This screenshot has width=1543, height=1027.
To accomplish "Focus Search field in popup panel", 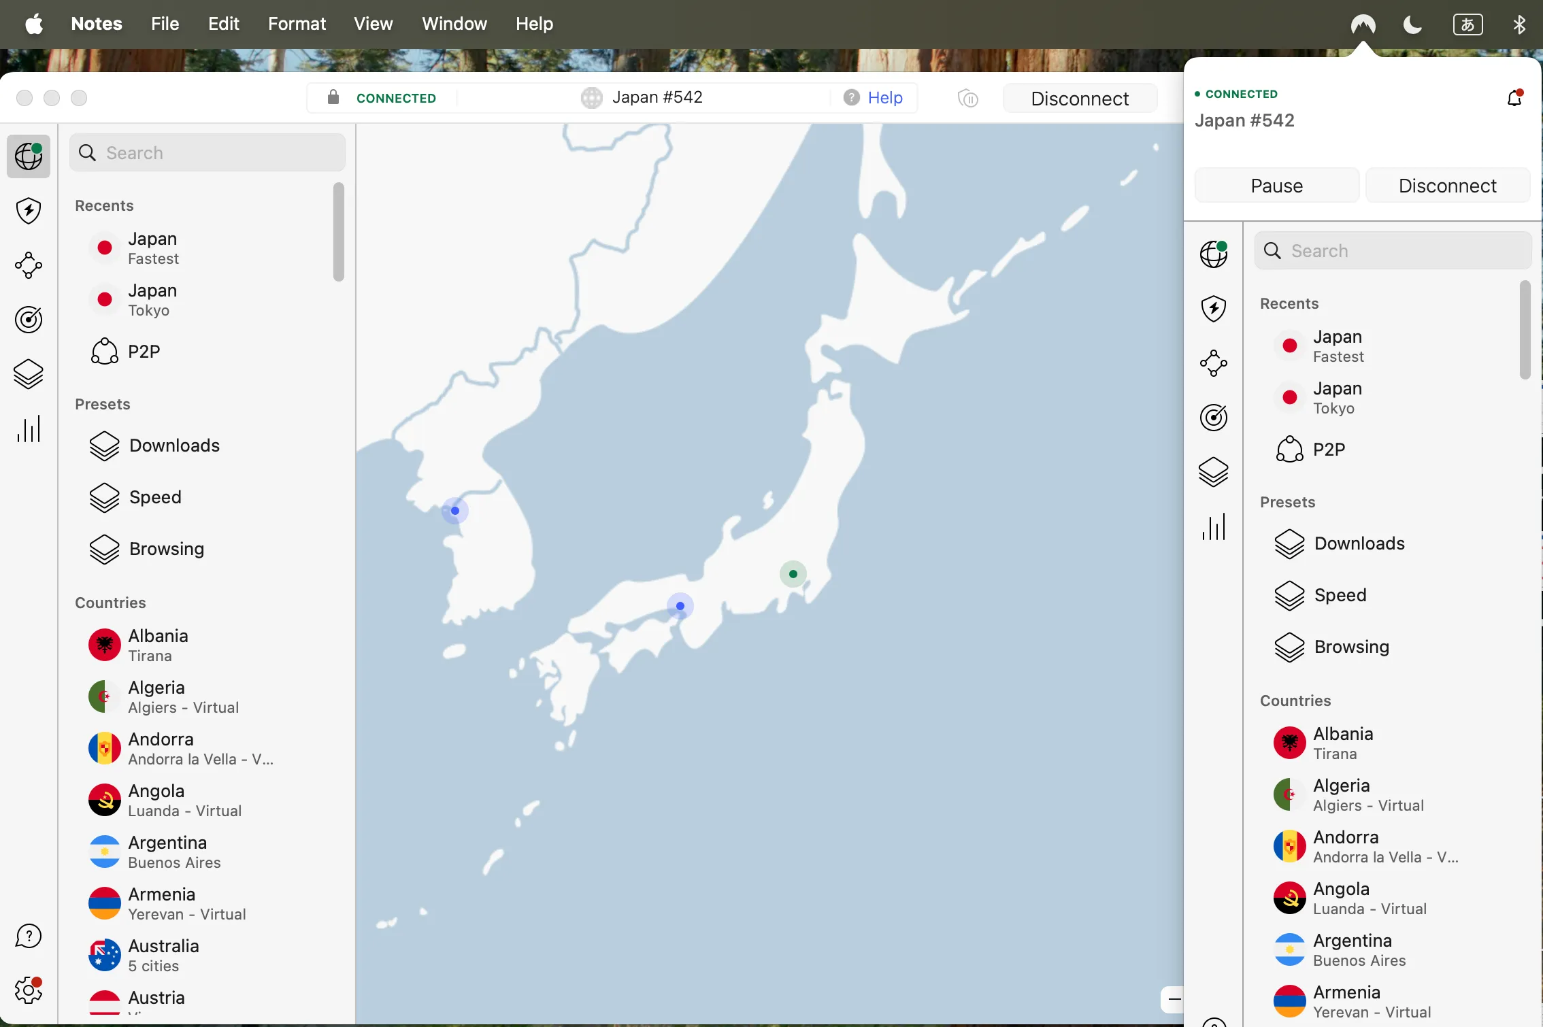I will click(1393, 251).
